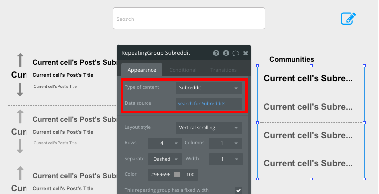Screen dimensions: 379x194
Task: Switch to the Transitions tab
Action: [224, 70]
